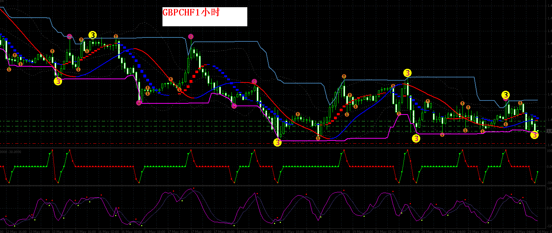The height and width of the screenshot is (233, 552).
Task: Select magenta circle marker at the 17 May 18:00 low
Action: [x=234, y=106]
